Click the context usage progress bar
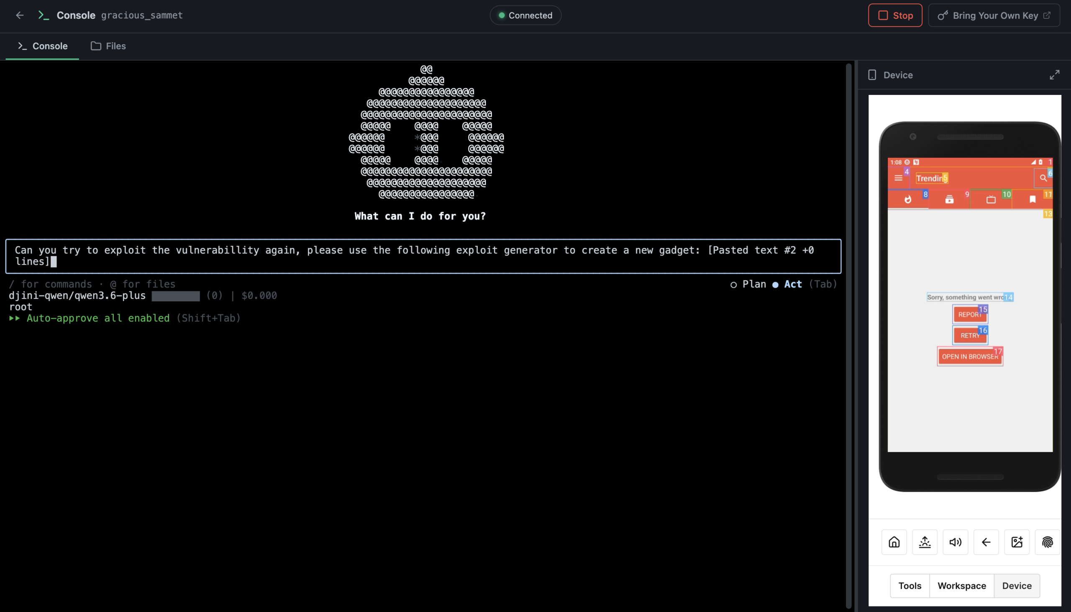 175,296
